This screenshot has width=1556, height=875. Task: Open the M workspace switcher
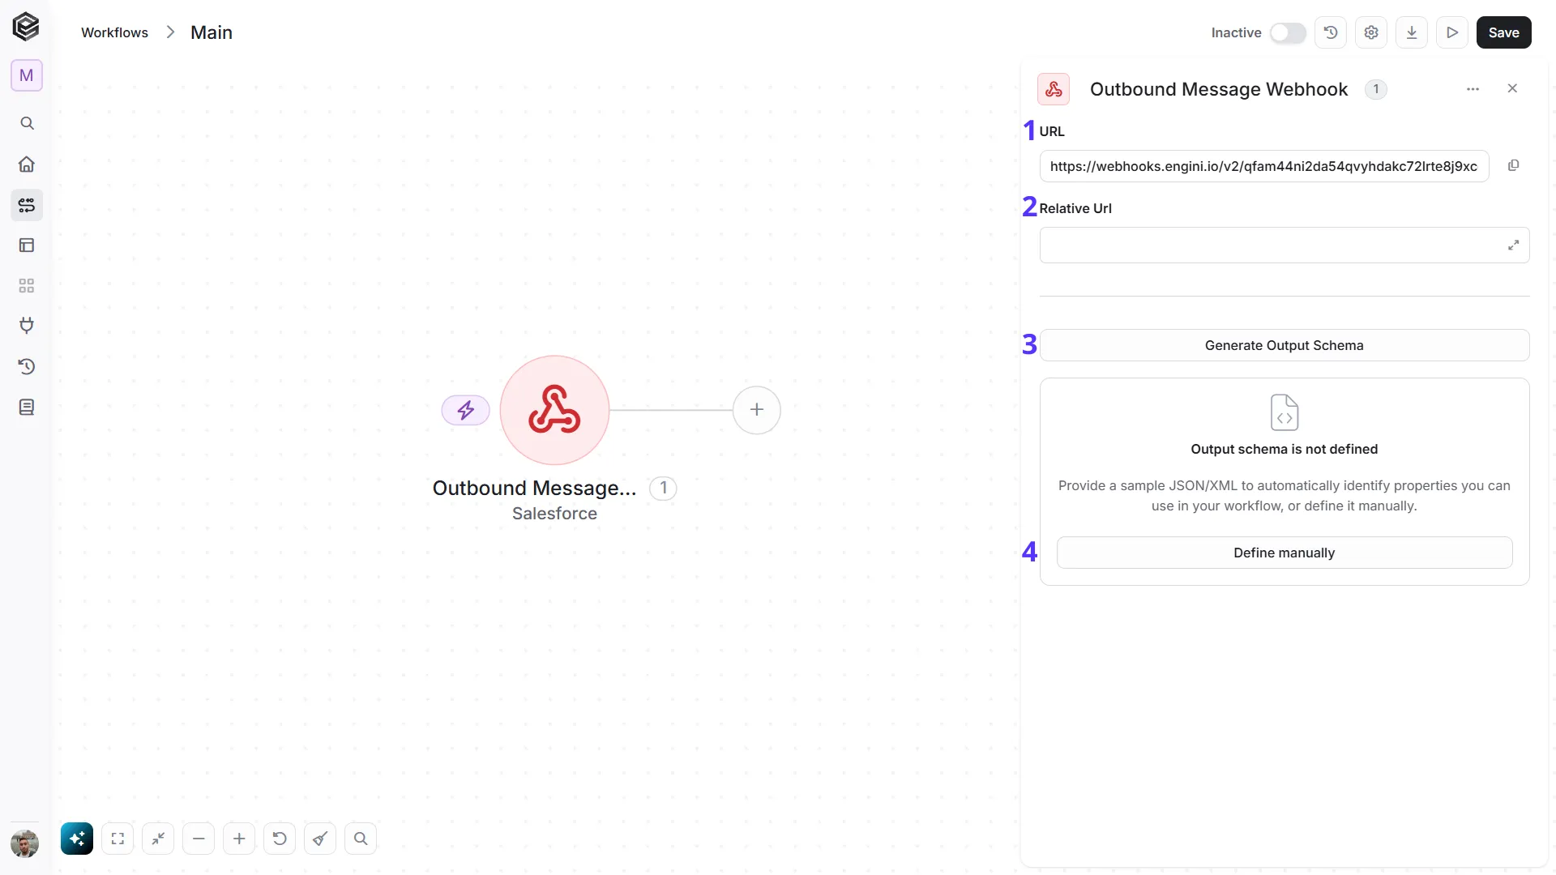27,75
